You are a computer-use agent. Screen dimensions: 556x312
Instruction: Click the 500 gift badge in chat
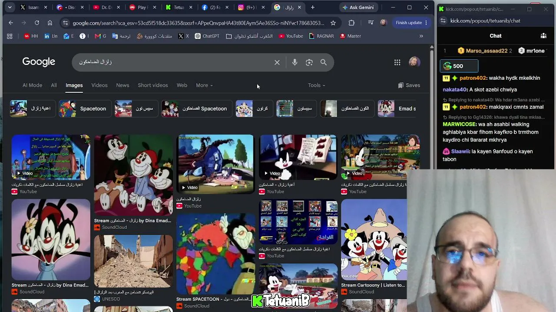click(459, 66)
